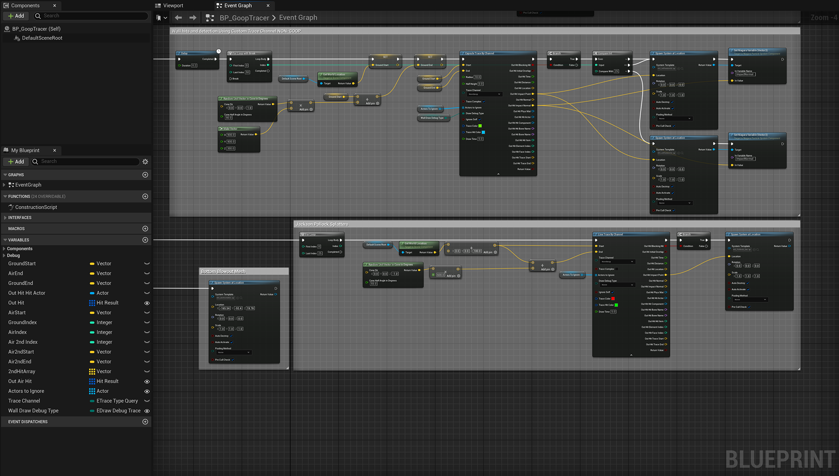Add a new graph with the plus icon
Image resolution: width=839 pixels, height=476 pixels.
click(x=145, y=175)
